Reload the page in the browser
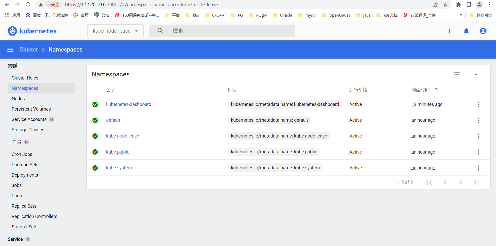Image resolution: width=496 pixels, height=246 pixels. click(28, 4)
